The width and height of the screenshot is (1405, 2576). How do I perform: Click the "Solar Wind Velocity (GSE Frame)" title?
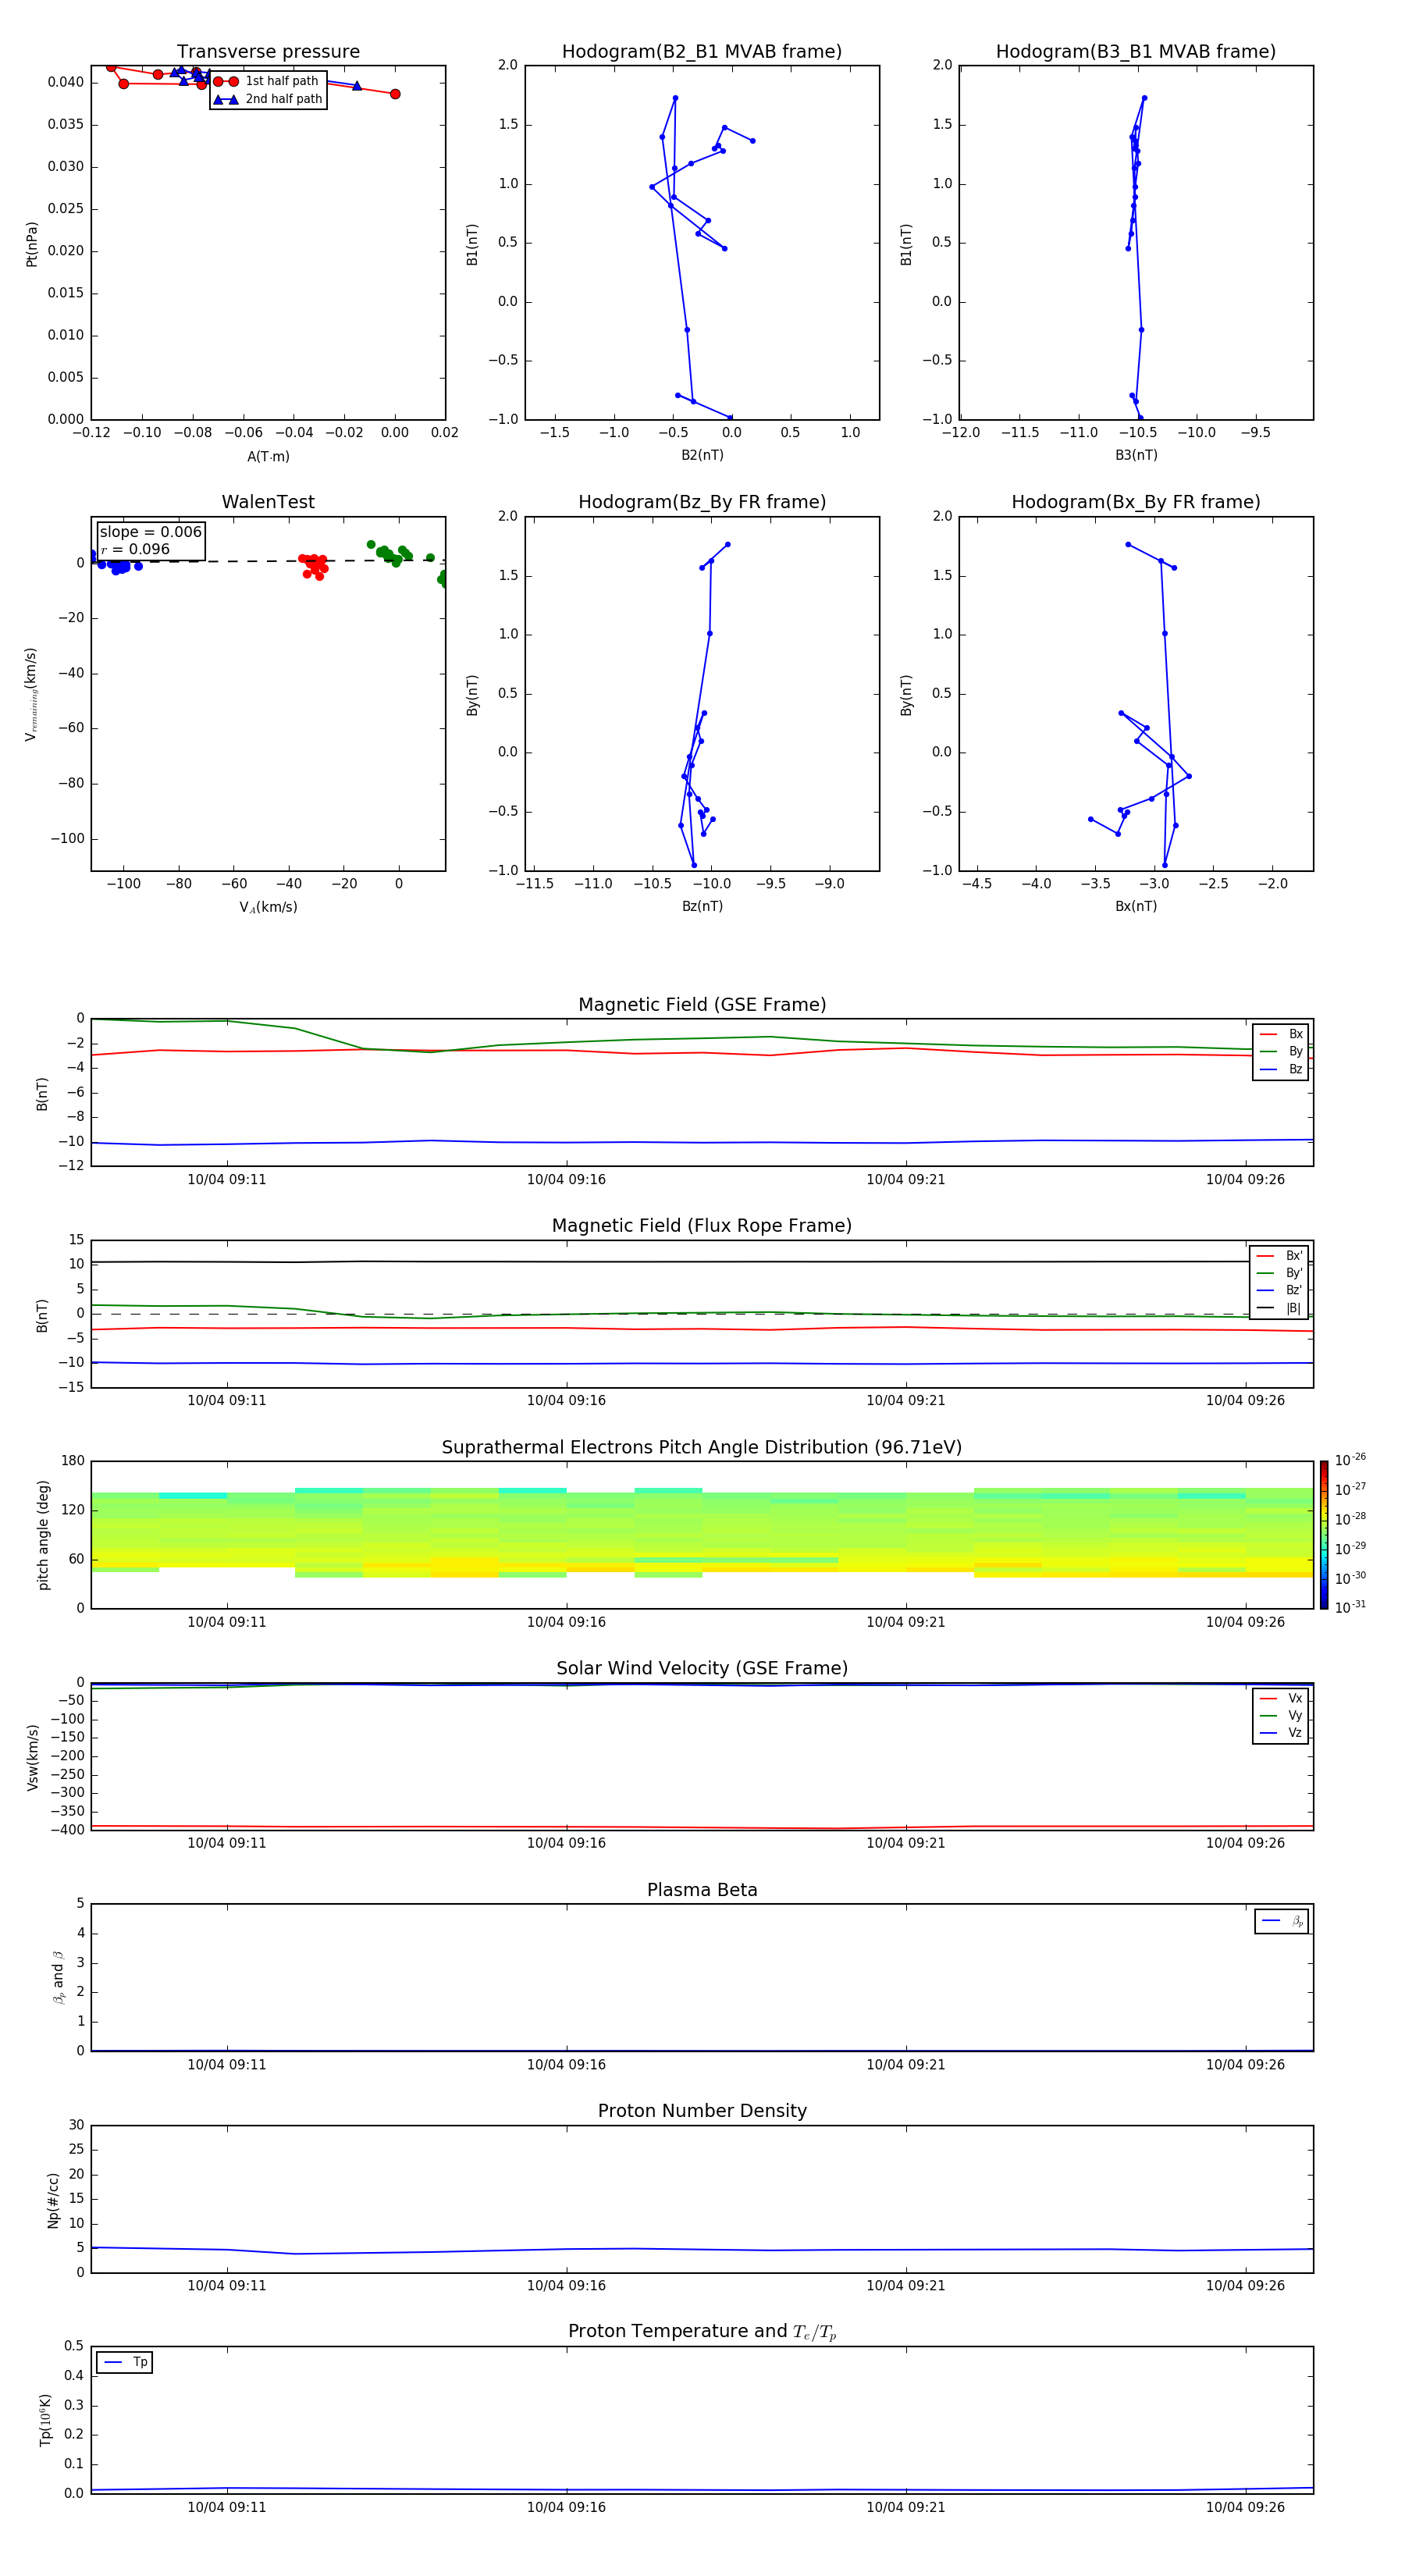(x=702, y=1669)
